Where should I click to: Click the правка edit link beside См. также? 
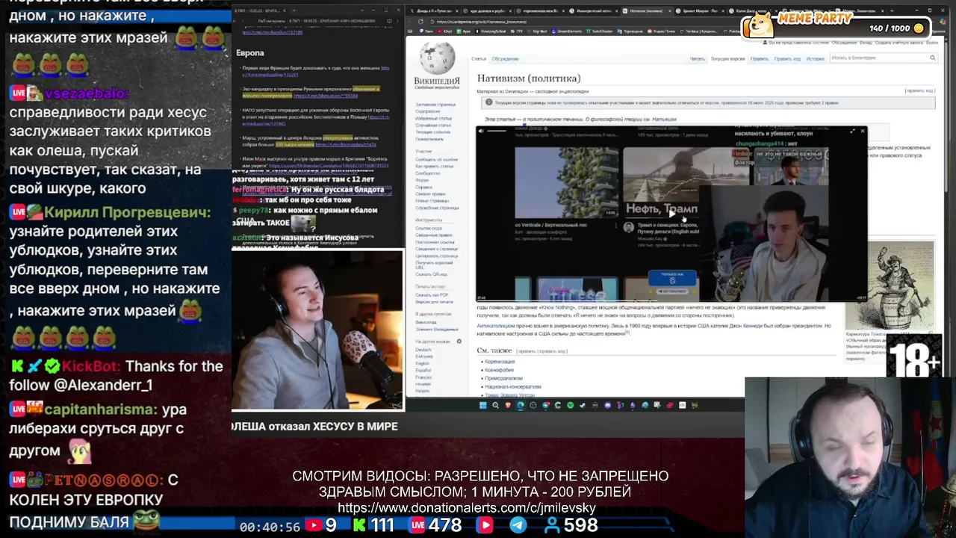click(527, 351)
